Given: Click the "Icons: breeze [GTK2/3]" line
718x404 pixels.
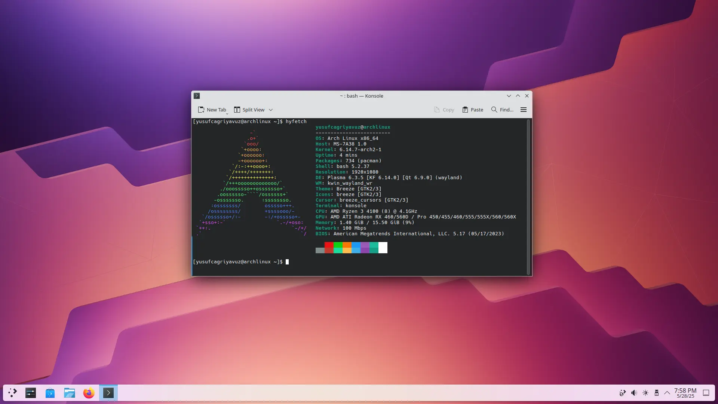Looking at the screenshot, I should 349,195.
